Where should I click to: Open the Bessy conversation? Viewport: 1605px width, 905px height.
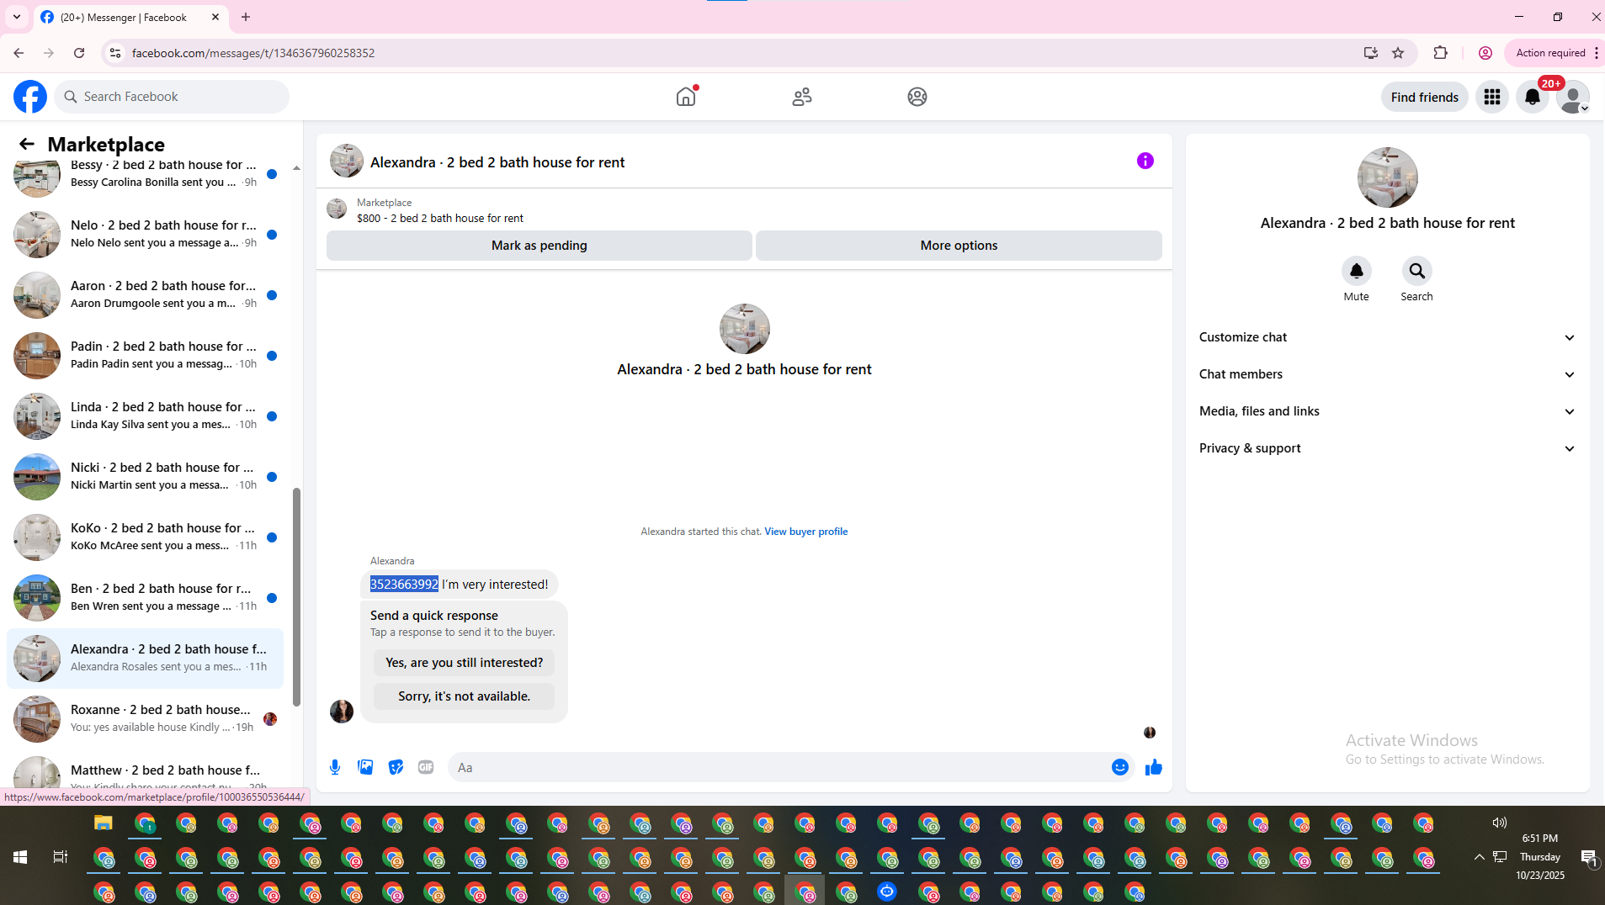(x=145, y=174)
